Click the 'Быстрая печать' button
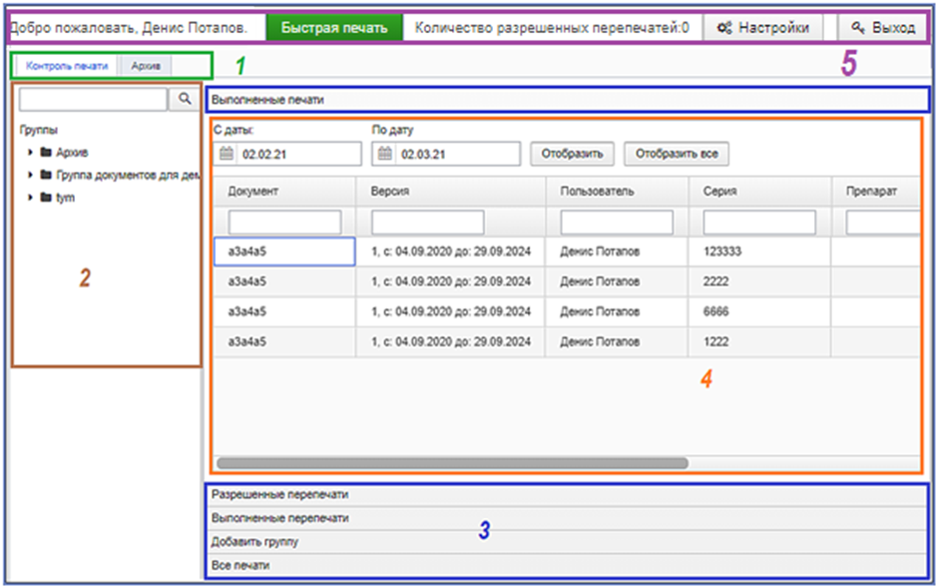The height and width of the screenshot is (587, 937). point(334,28)
